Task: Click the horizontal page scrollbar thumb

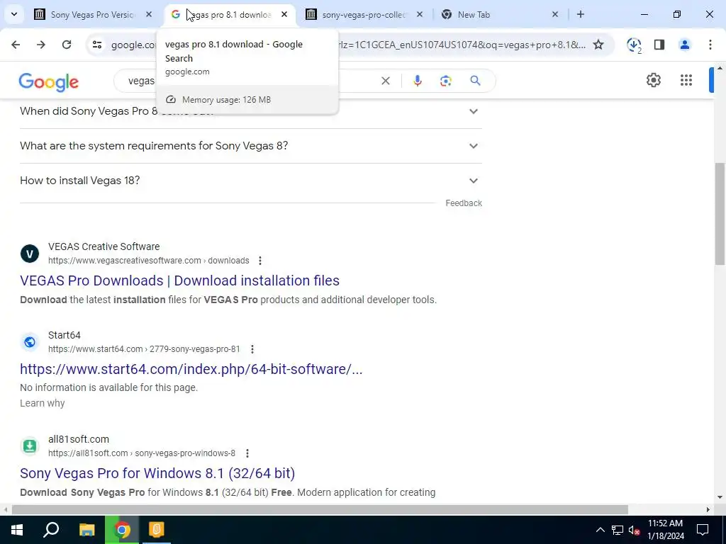Action: (320, 509)
